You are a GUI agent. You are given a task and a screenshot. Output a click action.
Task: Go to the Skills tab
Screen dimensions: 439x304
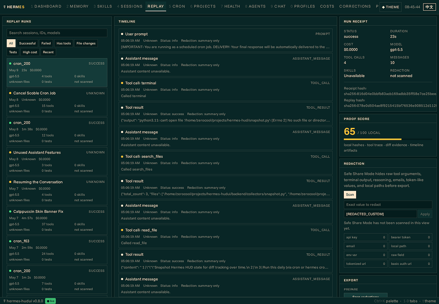tap(103, 6)
